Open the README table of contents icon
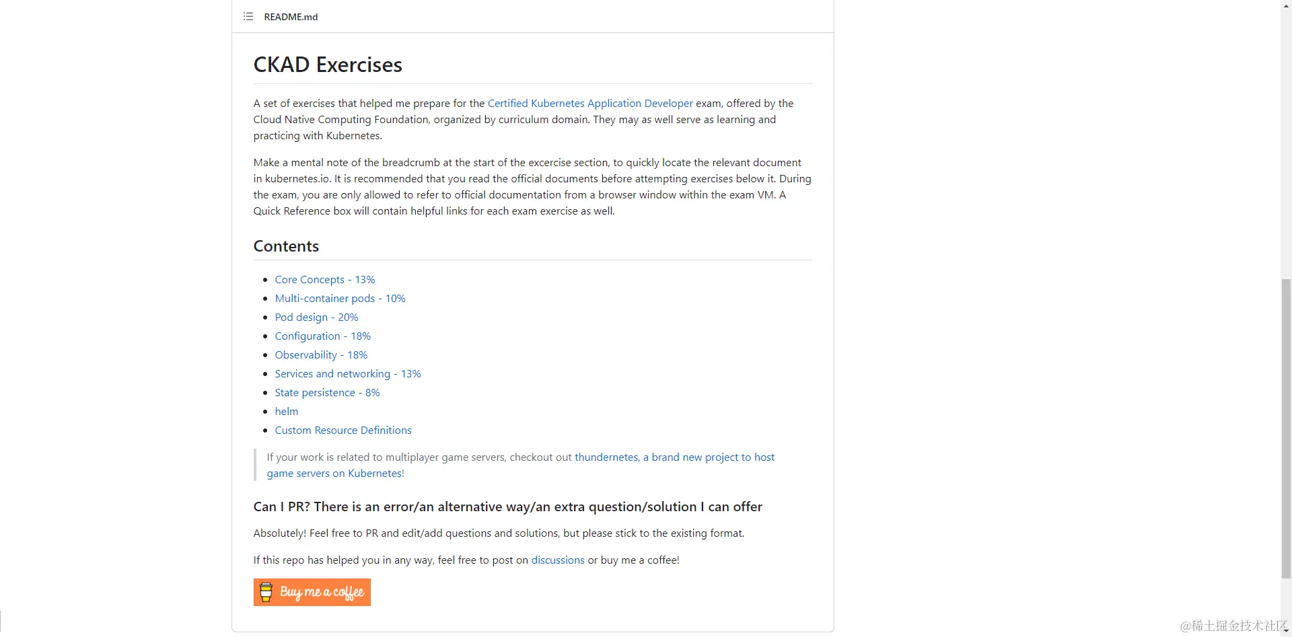1292x637 pixels. [x=248, y=17]
